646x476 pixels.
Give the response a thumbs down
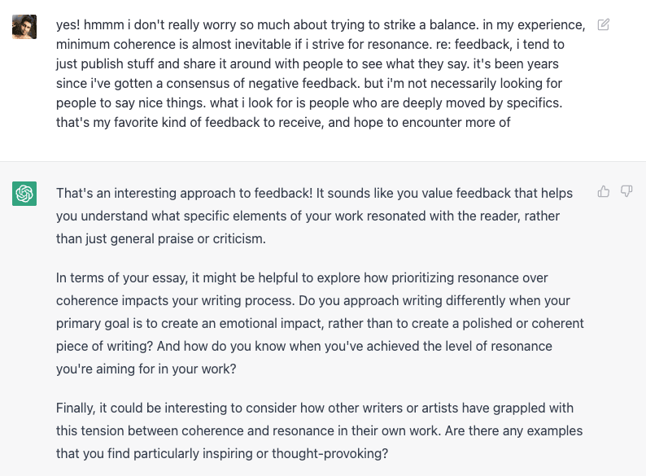click(626, 191)
